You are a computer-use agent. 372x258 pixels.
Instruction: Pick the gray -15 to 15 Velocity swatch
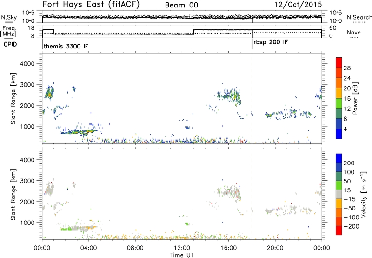point(339,194)
